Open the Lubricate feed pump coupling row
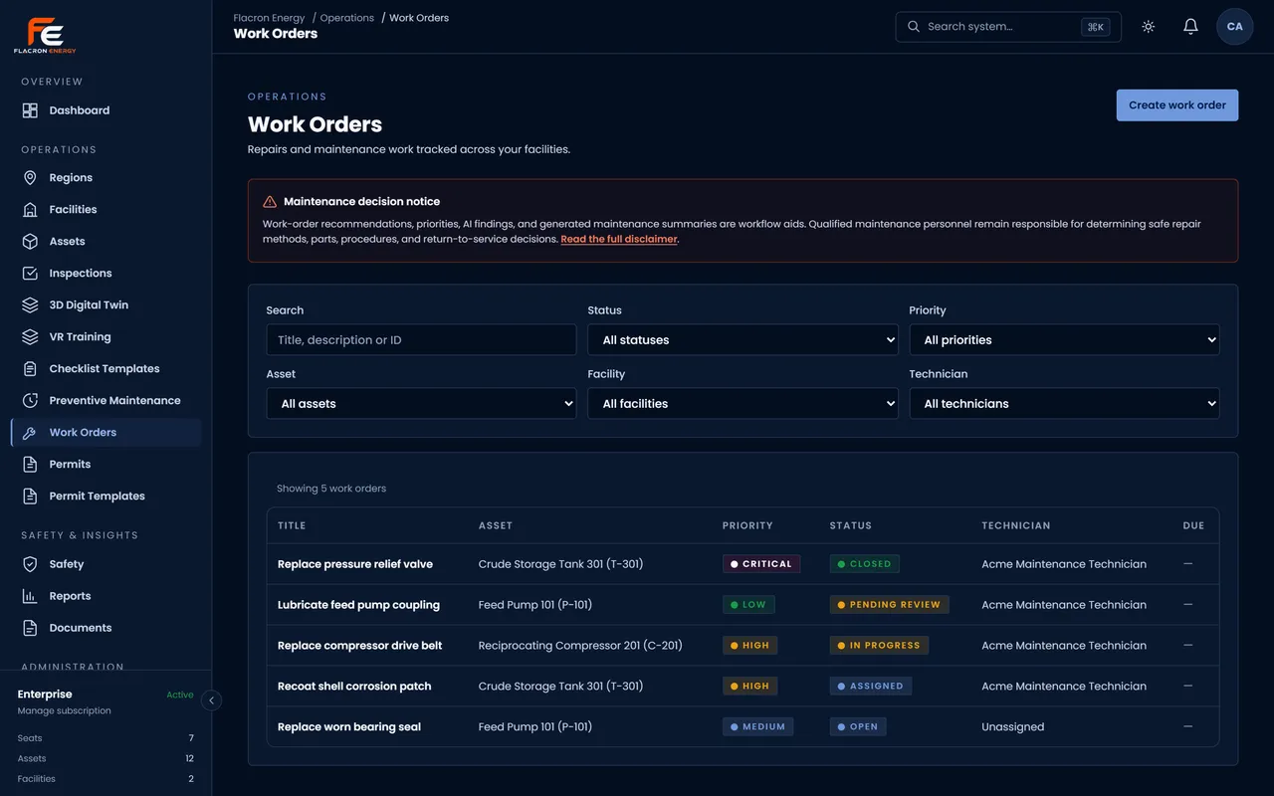1274x796 pixels. pyautogui.click(x=743, y=605)
